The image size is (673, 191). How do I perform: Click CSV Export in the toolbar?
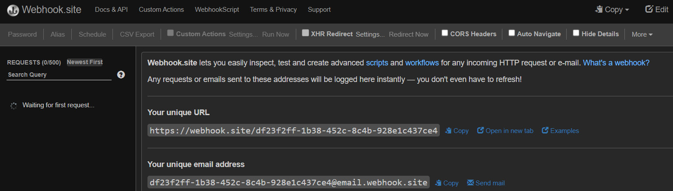coord(137,34)
